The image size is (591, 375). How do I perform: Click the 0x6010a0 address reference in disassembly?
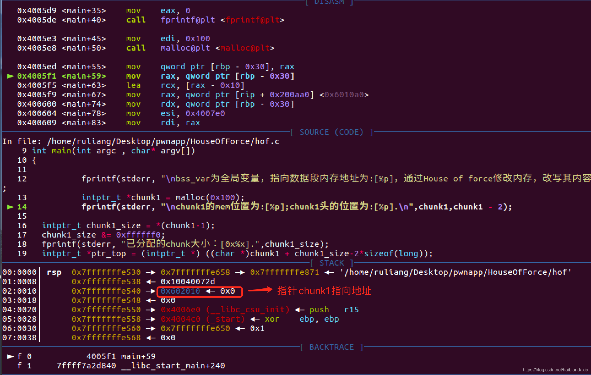344,95
